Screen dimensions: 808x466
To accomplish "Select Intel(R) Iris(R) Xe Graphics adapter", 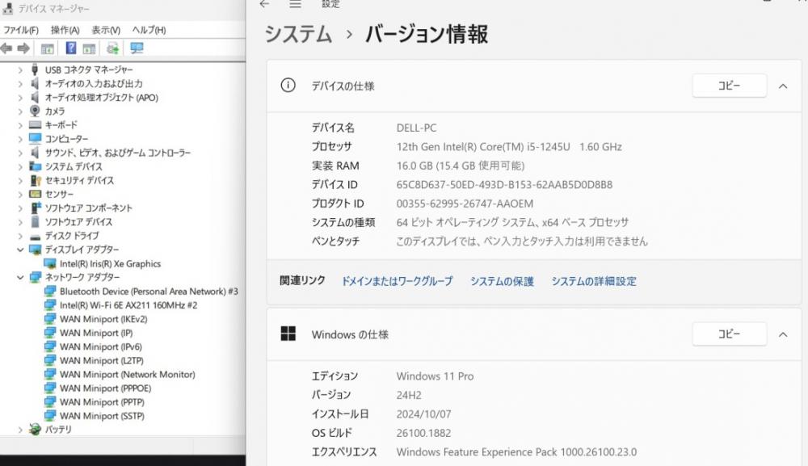I will (x=110, y=263).
